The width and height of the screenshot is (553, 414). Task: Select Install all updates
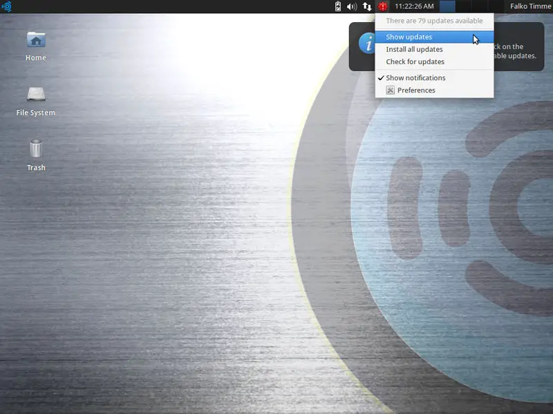point(435,49)
